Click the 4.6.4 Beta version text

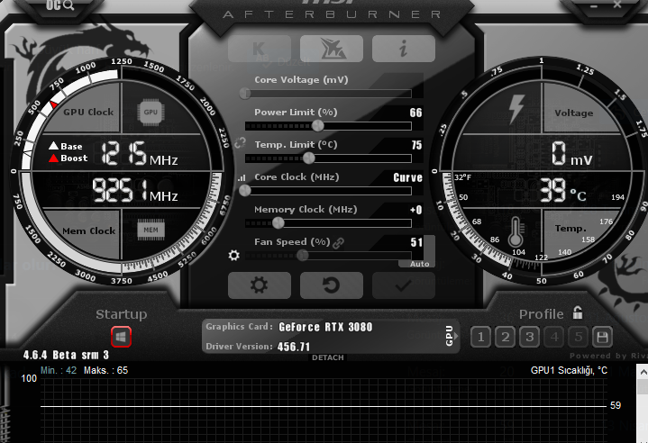(66, 355)
